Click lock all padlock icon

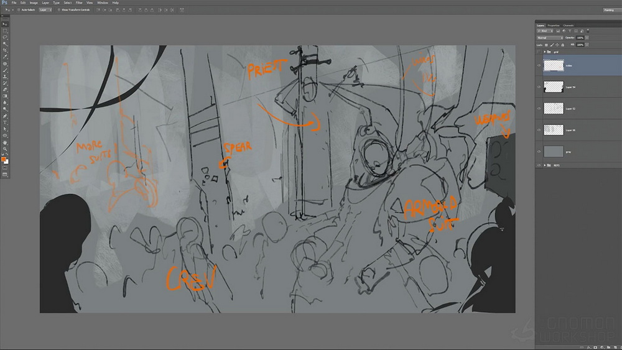tap(562, 45)
